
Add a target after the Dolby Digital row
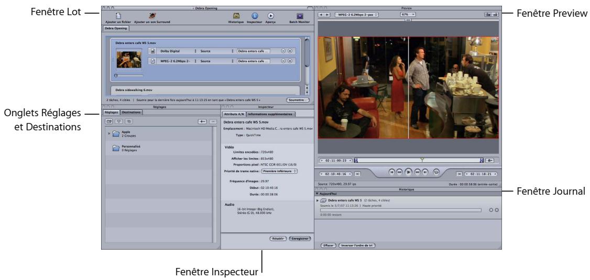tap(290, 51)
